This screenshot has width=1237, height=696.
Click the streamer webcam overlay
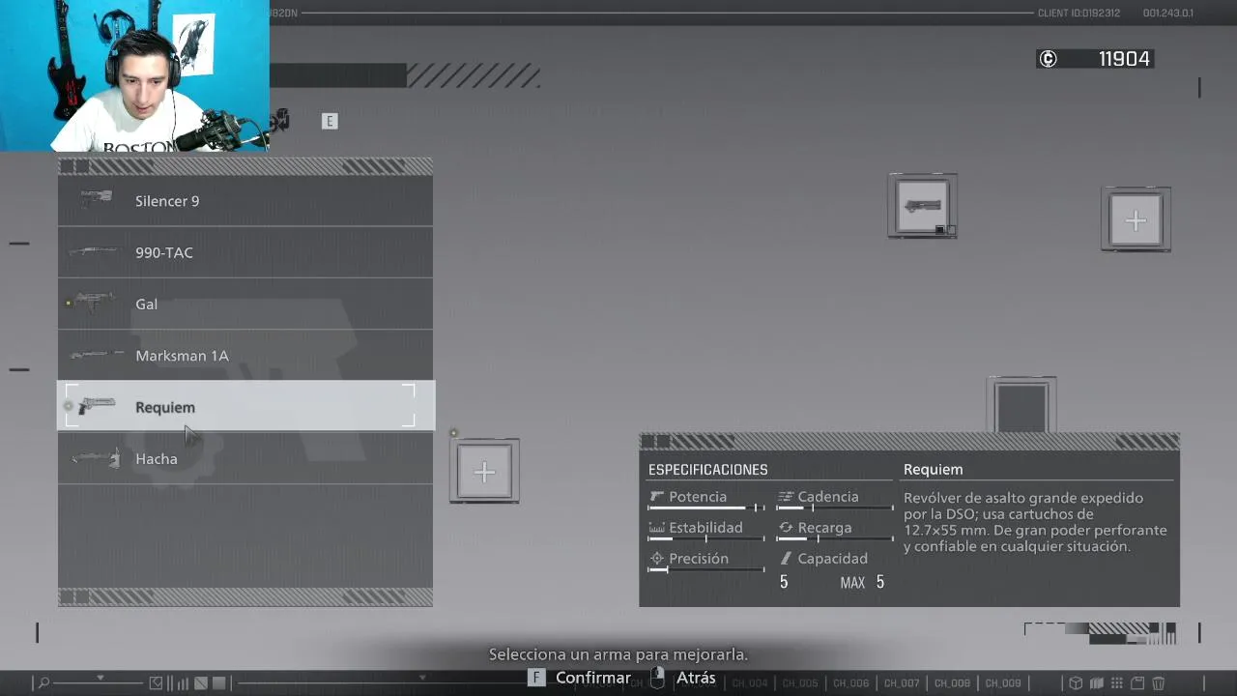pyautogui.click(x=134, y=75)
